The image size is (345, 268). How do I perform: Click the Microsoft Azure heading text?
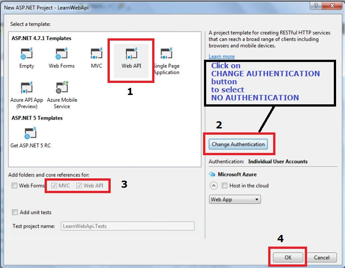[x=237, y=174]
